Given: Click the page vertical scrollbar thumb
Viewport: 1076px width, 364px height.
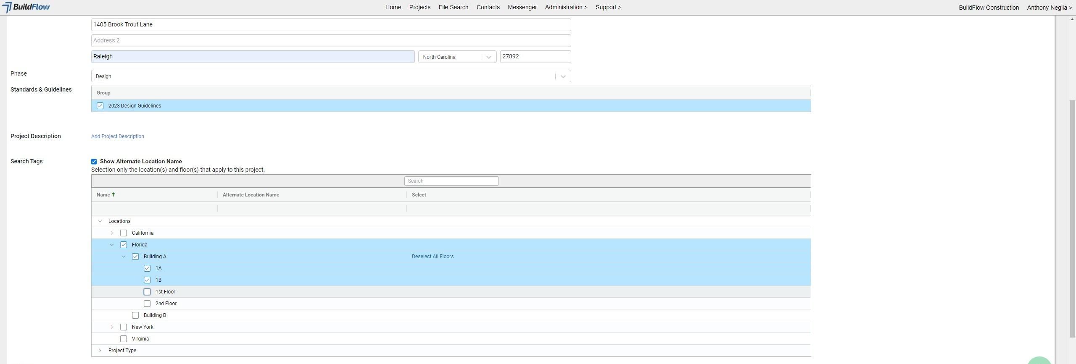Looking at the screenshot, I should point(1072,218).
